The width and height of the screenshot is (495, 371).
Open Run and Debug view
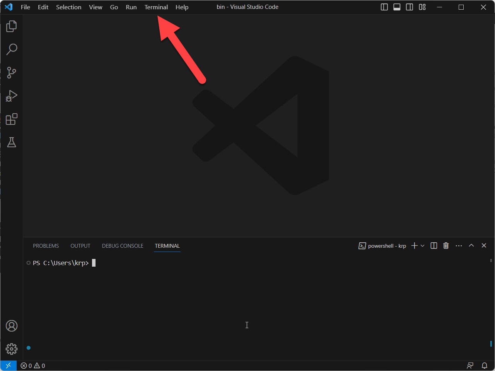point(12,96)
